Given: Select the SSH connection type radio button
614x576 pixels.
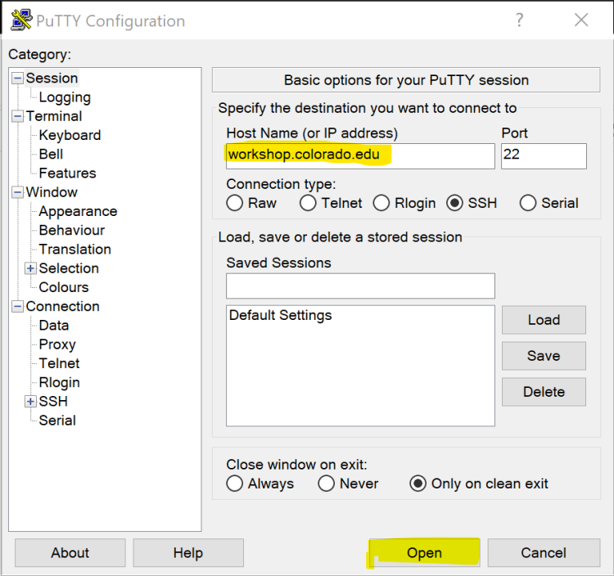Looking at the screenshot, I should pos(454,203).
